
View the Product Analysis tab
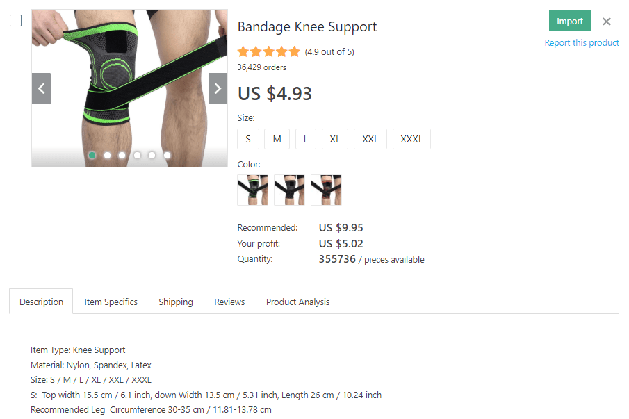(x=297, y=302)
